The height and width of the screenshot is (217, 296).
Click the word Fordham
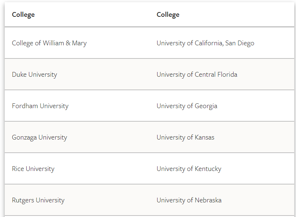tap(25, 106)
